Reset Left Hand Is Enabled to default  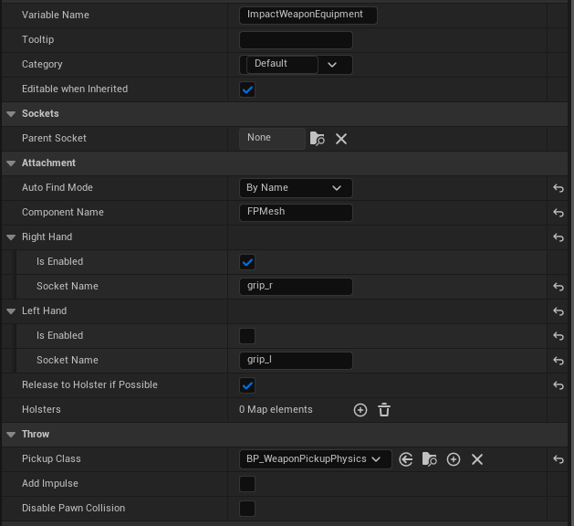coord(558,336)
